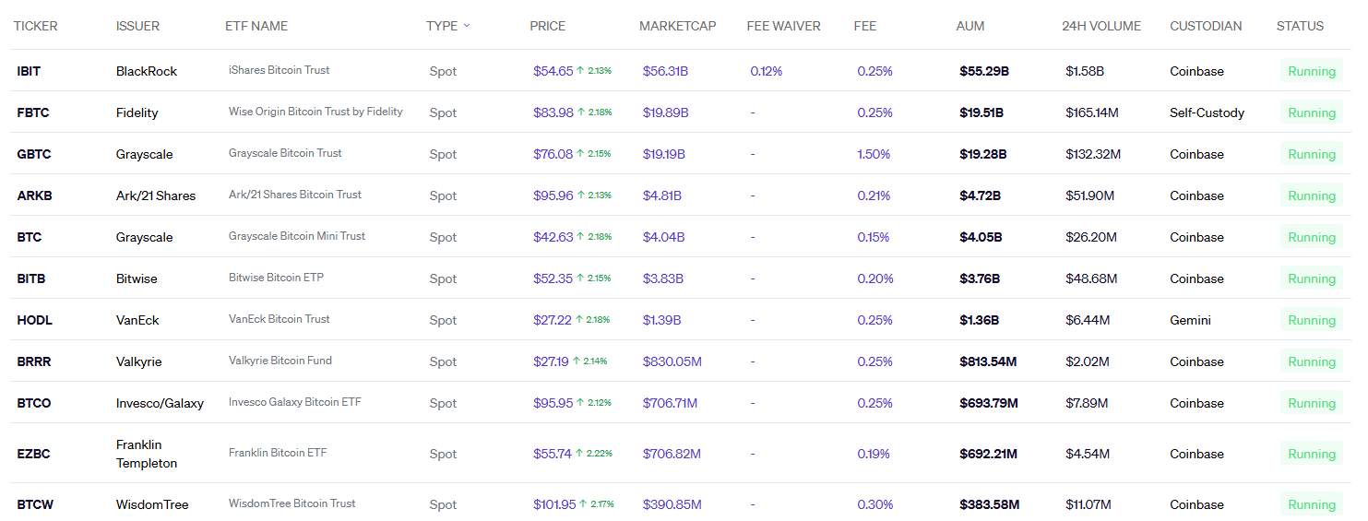Image resolution: width=1368 pixels, height=521 pixels.
Task: Click the GBTC 1.50% fee value
Action: (874, 154)
